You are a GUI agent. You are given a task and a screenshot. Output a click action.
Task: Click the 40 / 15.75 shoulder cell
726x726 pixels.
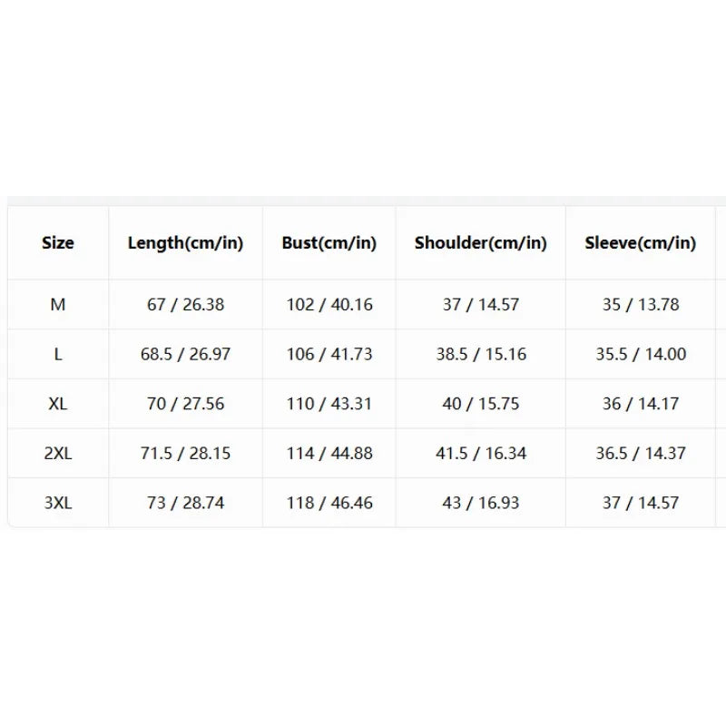(x=481, y=404)
